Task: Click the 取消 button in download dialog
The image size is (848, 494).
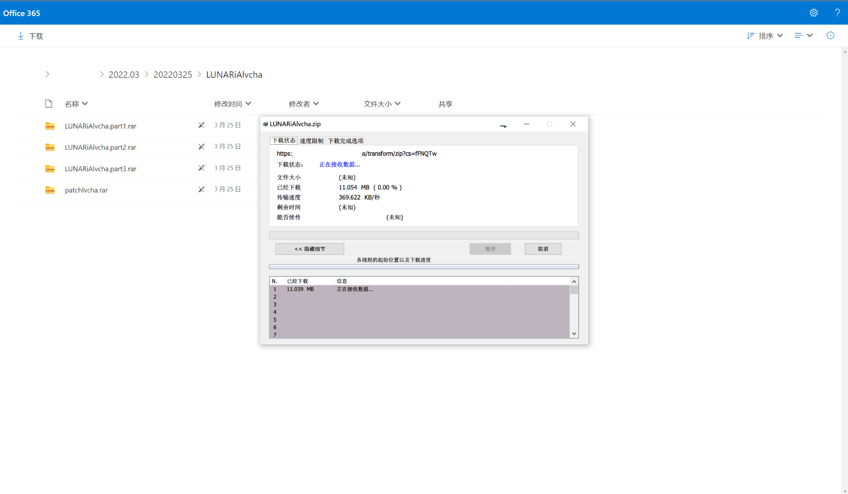Action: 543,249
